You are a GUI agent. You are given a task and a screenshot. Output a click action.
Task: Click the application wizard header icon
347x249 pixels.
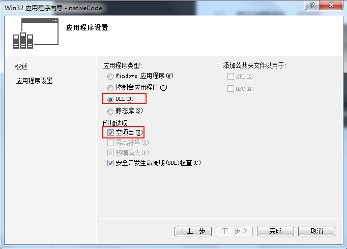tap(36, 33)
